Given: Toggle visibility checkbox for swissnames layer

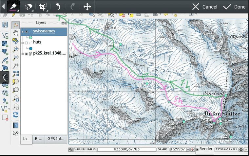Looking at the screenshot, I should click(27, 32).
